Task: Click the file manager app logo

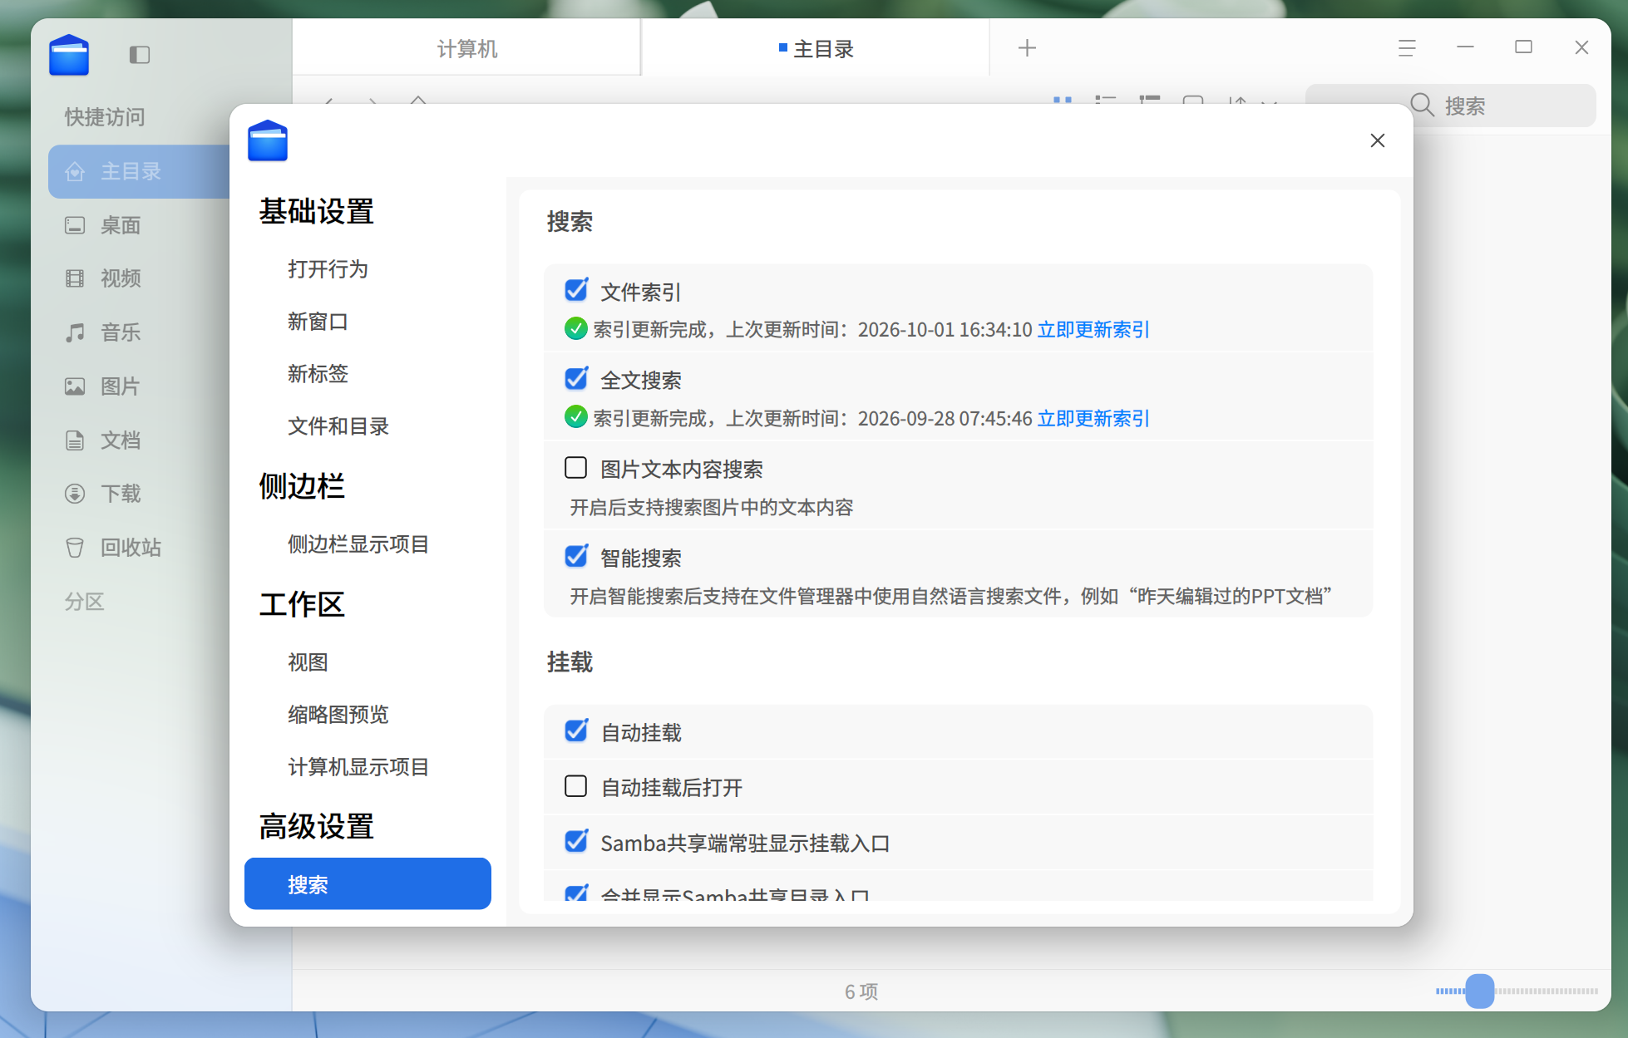Action: [69, 55]
